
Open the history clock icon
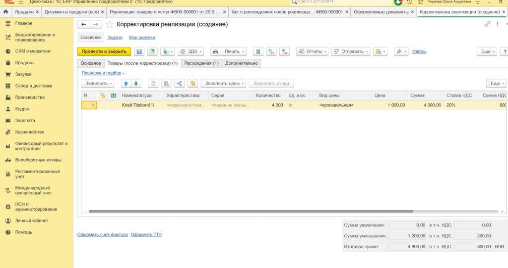[409, 2]
